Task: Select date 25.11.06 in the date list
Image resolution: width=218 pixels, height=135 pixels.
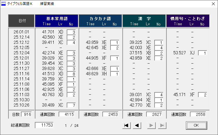Action: [x=21, y=89]
